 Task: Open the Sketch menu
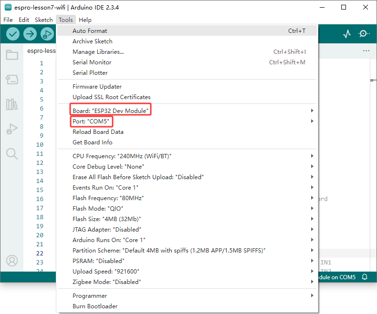click(44, 20)
